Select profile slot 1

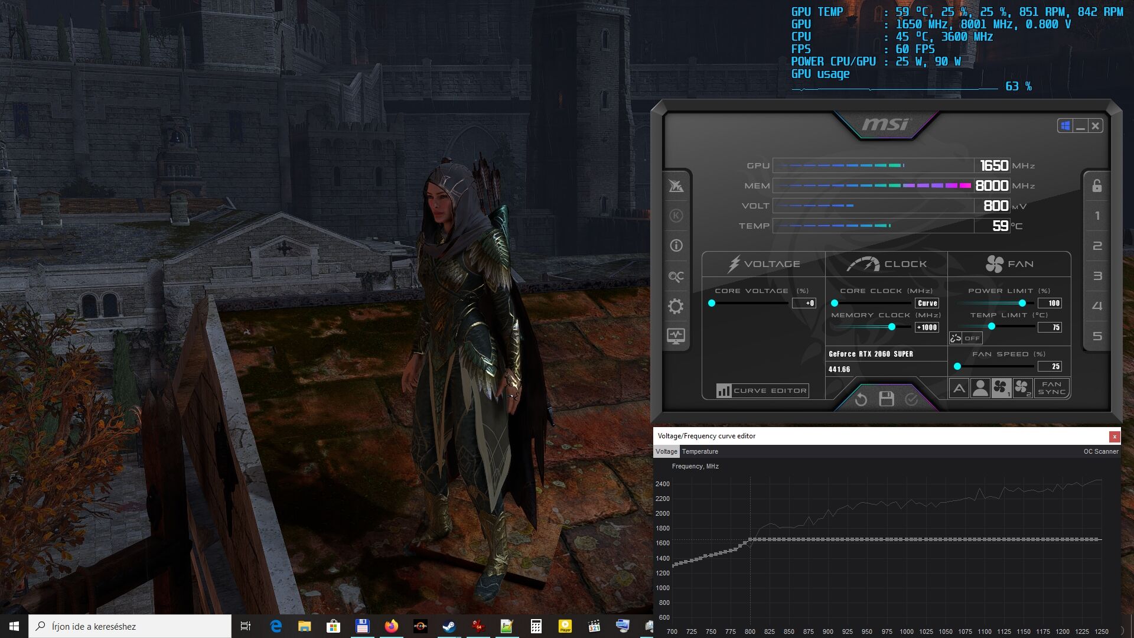pos(1097,216)
